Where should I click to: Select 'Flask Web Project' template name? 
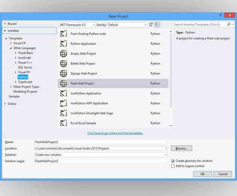pyautogui.click(x=82, y=83)
